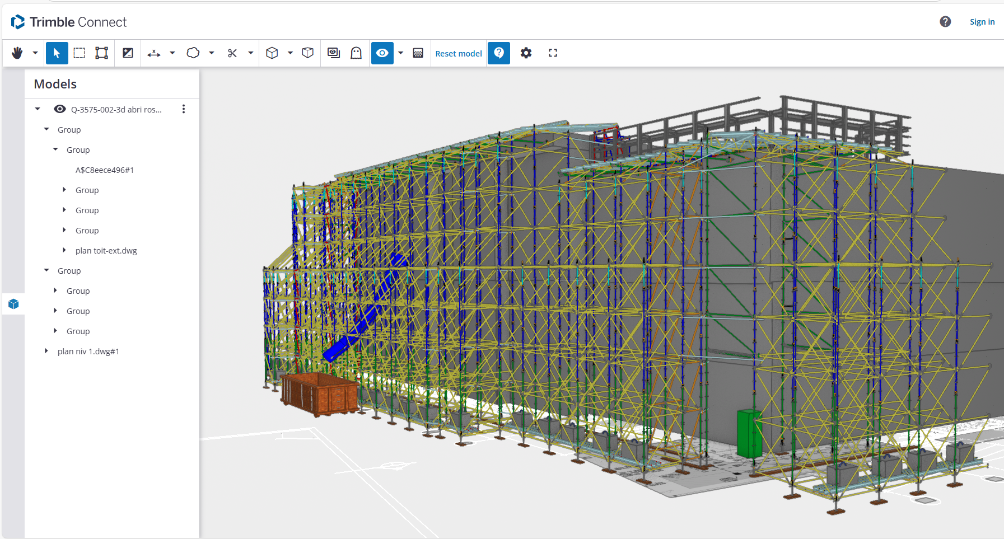Open the model's three-dot options menu

(x=184, y=109)
